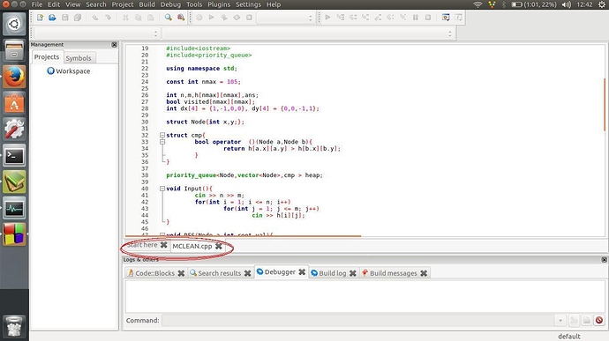
Task: Click the Step out debug icon
Action: pos(378,18)
